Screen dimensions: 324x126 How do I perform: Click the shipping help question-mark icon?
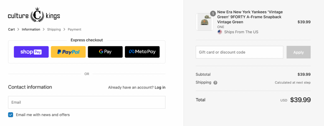(215, 83)
